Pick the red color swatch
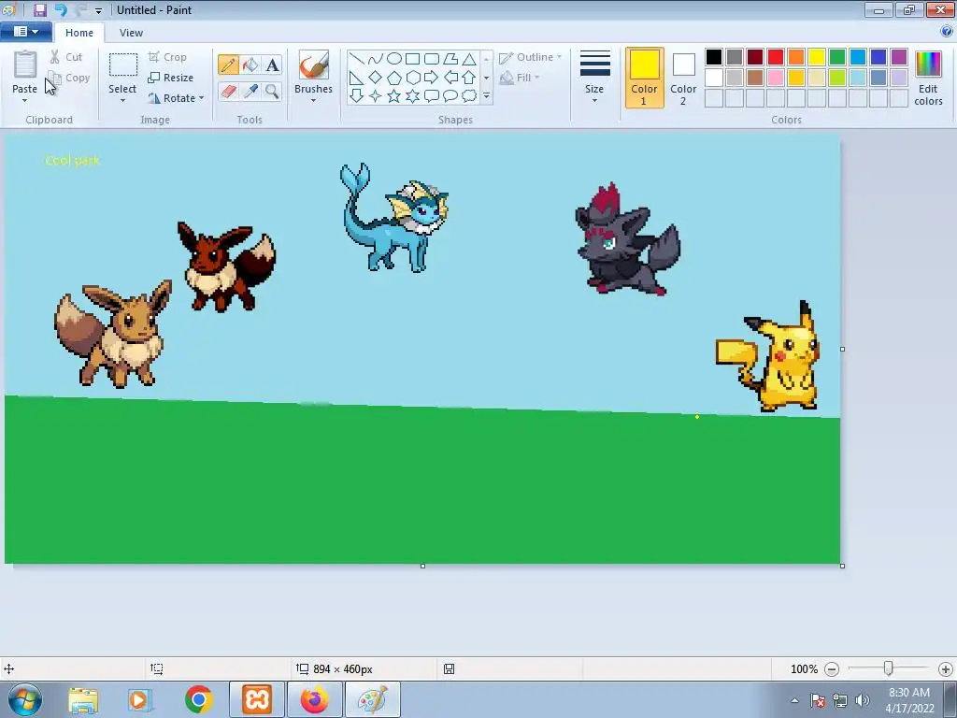 [x=775, y=57]
